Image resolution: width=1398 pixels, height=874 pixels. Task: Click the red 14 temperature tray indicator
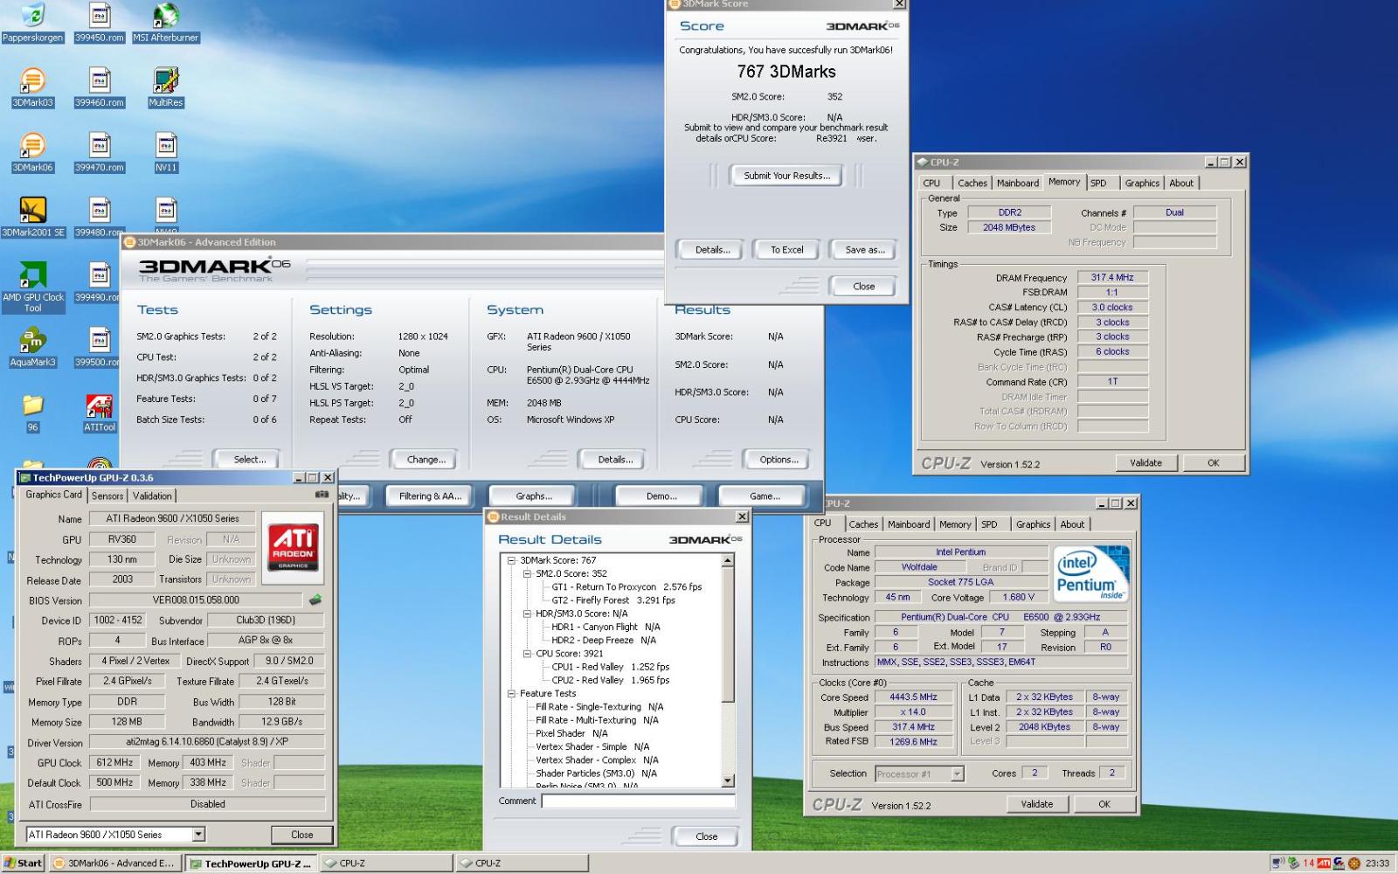point(1309,863)
